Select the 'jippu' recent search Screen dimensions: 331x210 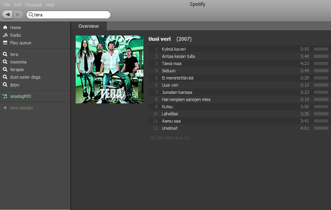click(x=15, y=85)
